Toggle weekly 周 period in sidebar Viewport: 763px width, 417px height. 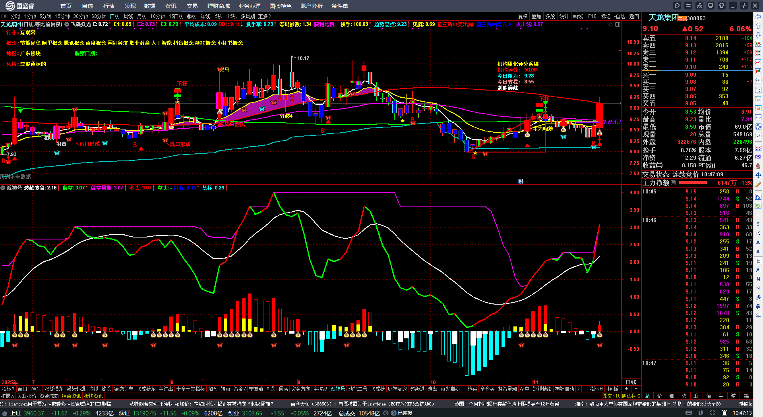(x=758, y=270)
